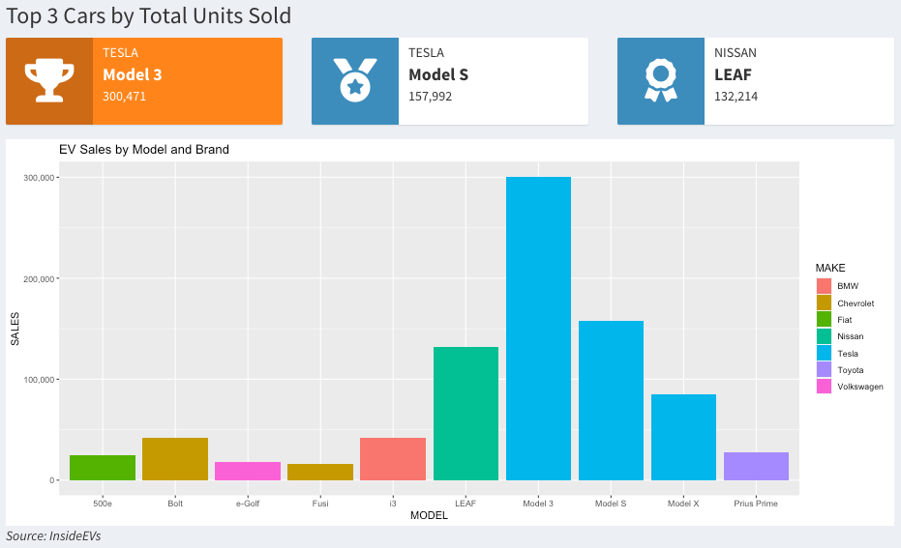Click the Source: InsideEVs caption text
Screen dimensions: 901x548
53,535
